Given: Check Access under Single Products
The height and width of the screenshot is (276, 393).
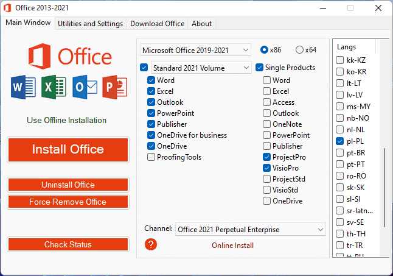Looking at the screenshot, I should pyautogui.click(x=266, y=102).
